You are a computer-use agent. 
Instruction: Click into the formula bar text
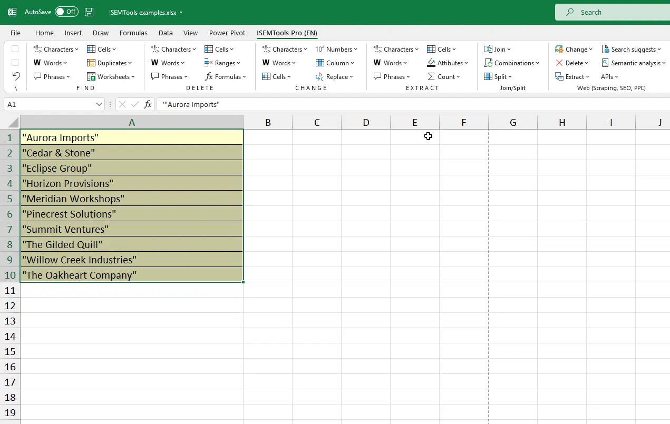[414, 104]
